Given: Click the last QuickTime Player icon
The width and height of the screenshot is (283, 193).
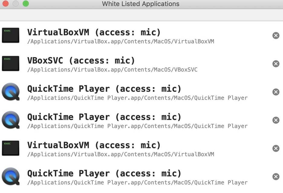Looking at the screenshot, I should tap(11, 176).
